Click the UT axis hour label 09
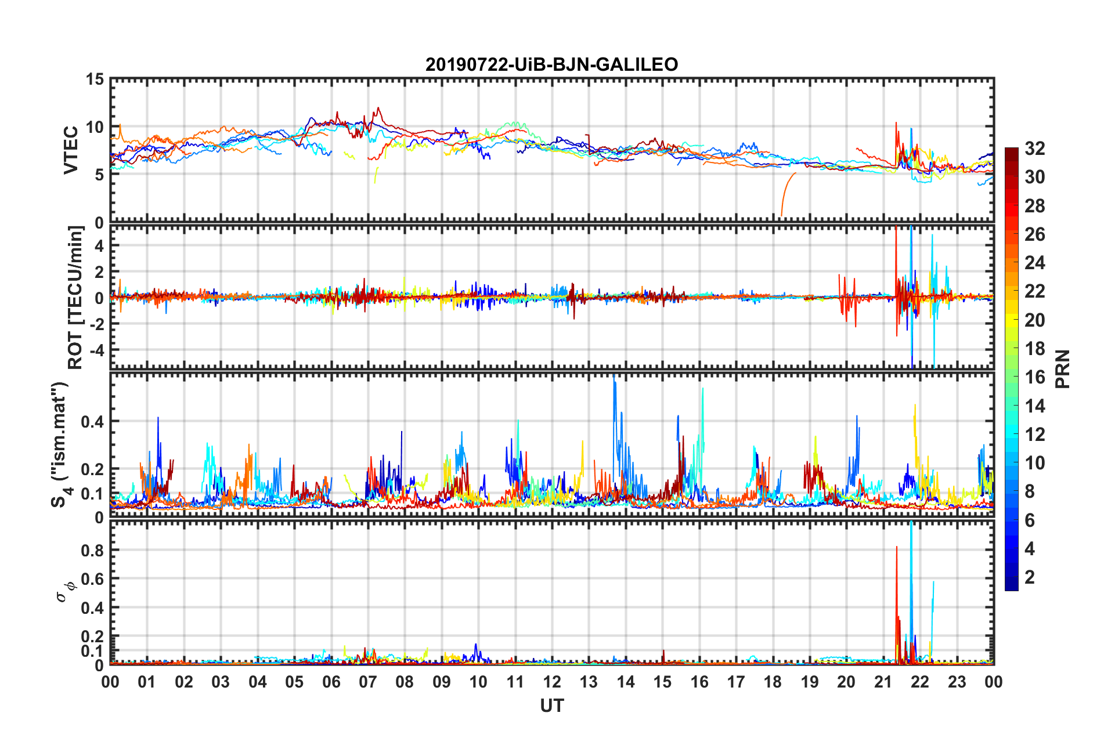This screenshot has height=738, width=1104. coord(442,681)
